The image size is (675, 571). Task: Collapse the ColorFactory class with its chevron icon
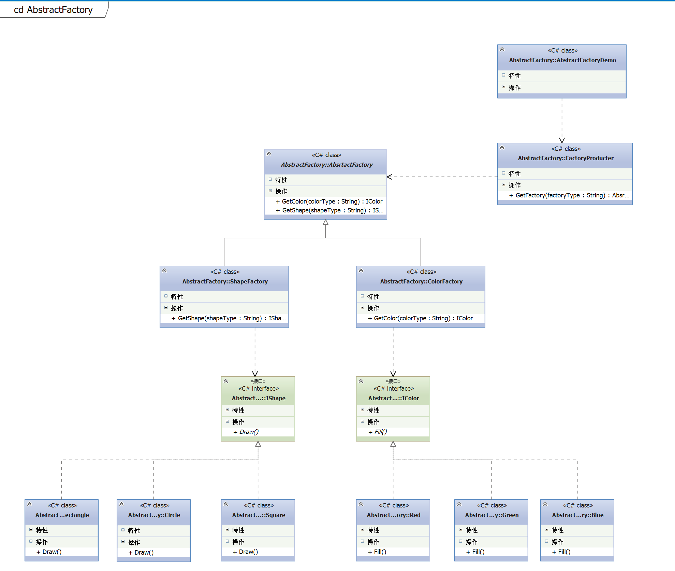361,270
